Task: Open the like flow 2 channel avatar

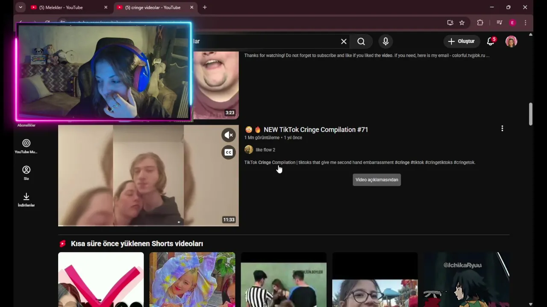Action: coord(249,150)
